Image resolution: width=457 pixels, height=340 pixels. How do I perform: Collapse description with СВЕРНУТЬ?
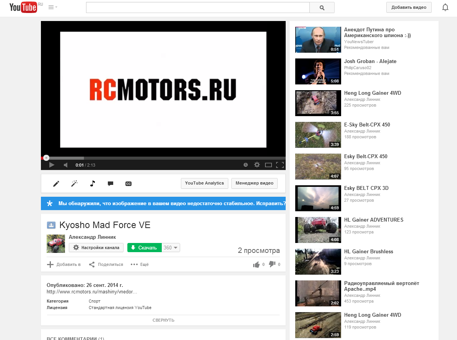163,320
